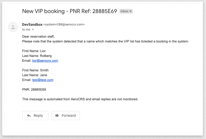The width and height of the screenshot is (206, 139).
Task: Expand recipient details arrow beside 'to me'
Action: click(x=33, y=30)
